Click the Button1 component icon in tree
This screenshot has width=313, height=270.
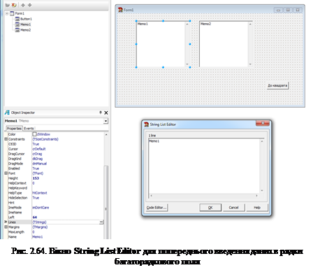click(17, 19)
